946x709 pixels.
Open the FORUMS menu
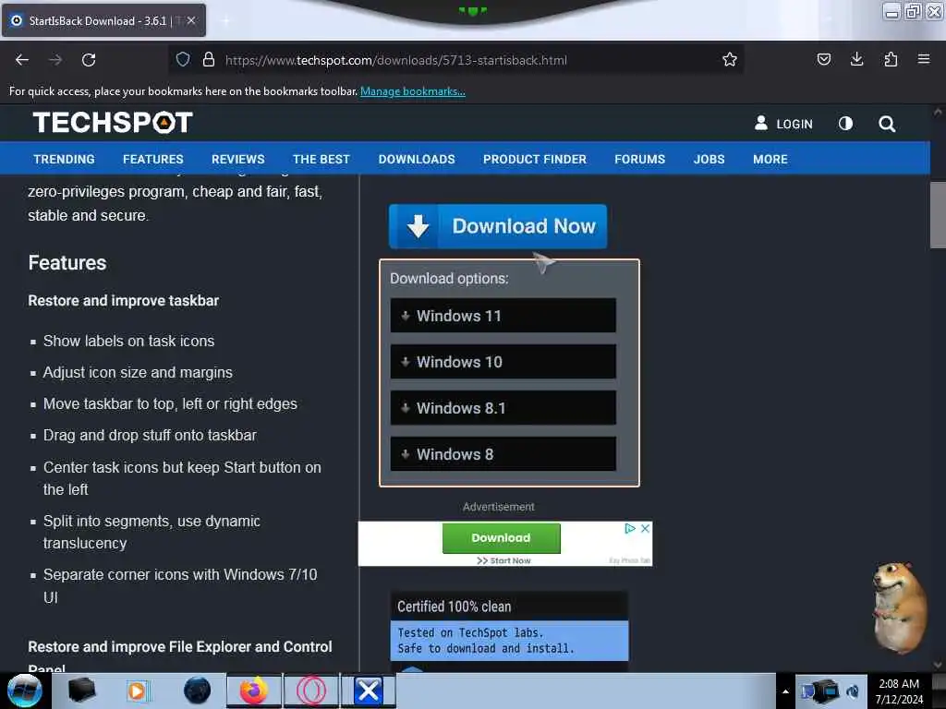(639, 159)
